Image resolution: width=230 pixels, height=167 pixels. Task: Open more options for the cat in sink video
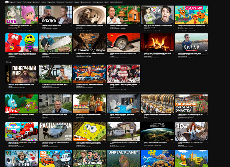click(105, 26)
